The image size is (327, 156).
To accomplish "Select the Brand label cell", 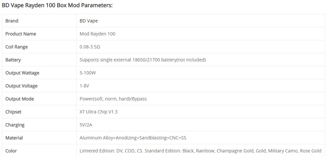I will point(39,21).
